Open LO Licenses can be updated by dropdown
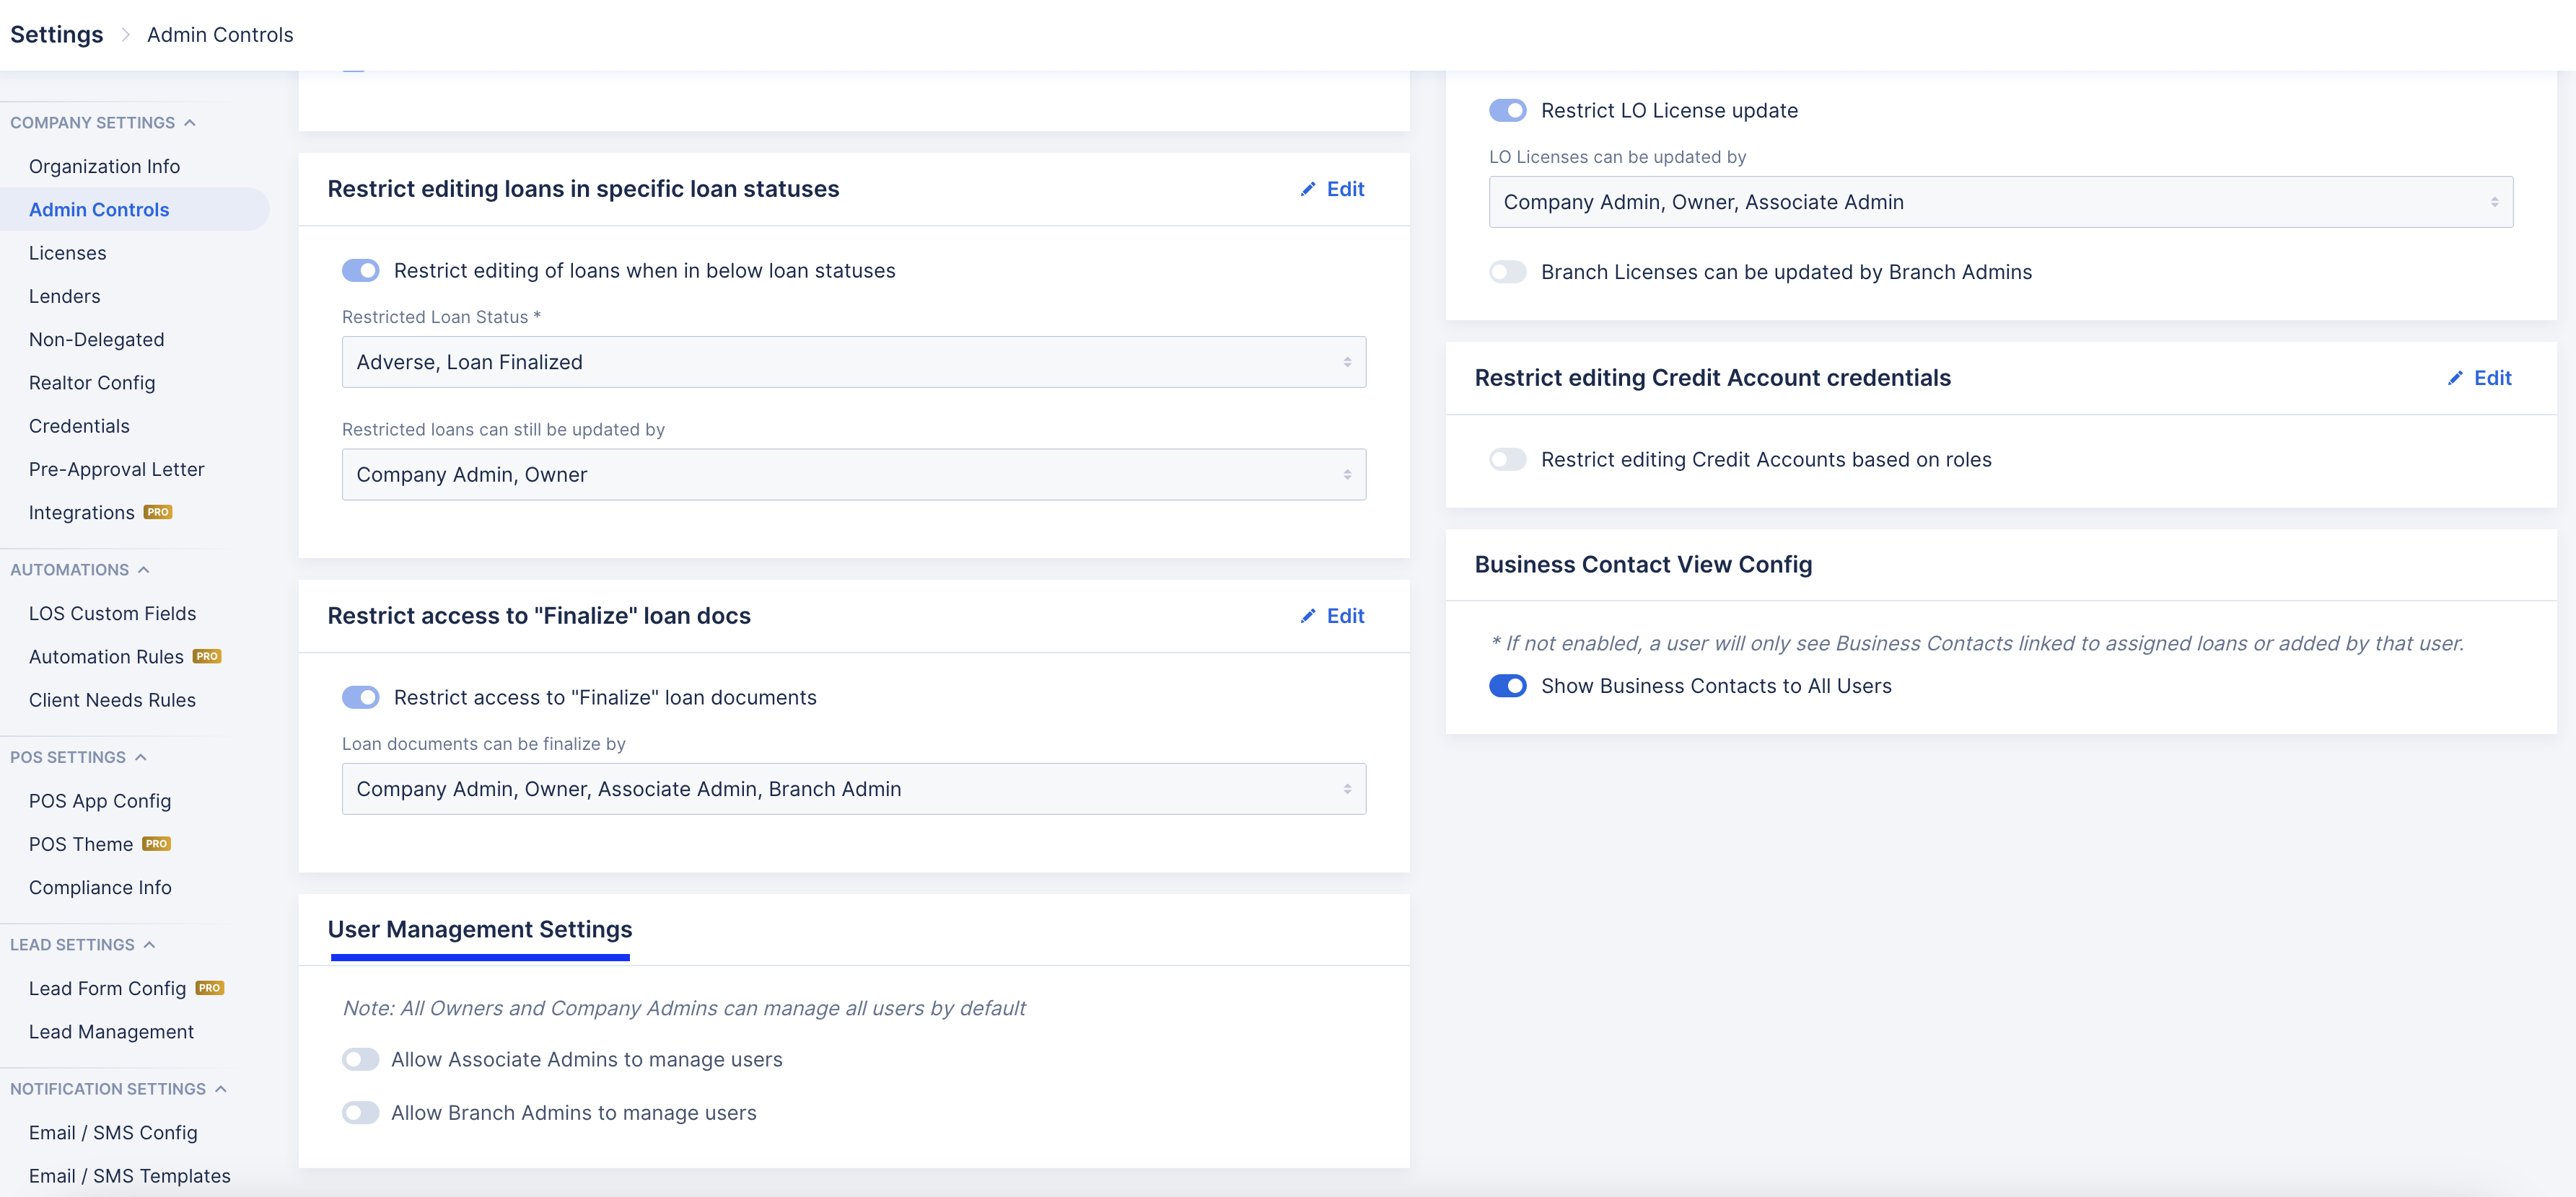 click(x=2000, y=202)
